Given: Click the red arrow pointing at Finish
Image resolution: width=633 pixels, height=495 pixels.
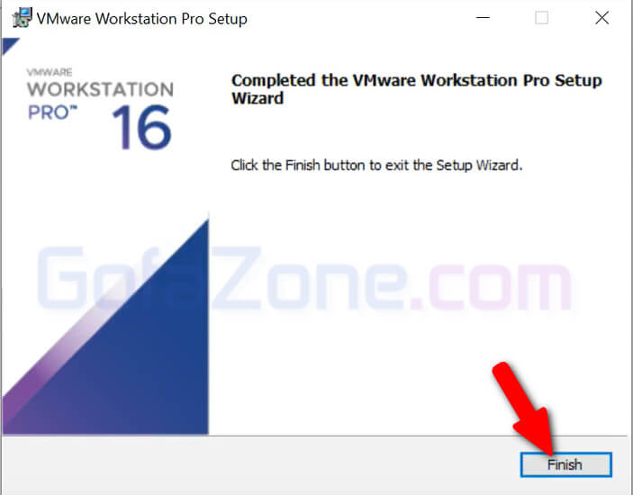Looking at the screenshot, I should pos(523,408).
